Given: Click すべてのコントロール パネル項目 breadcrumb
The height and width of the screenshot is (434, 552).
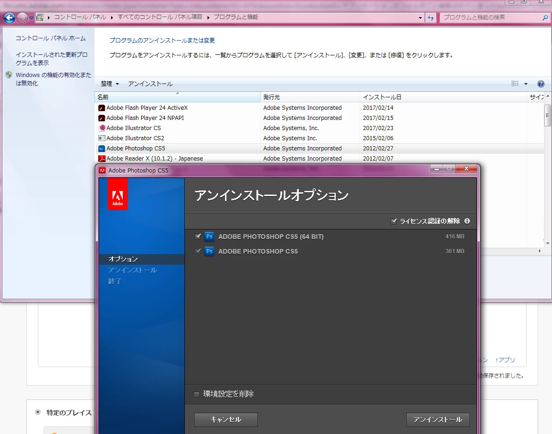Looking at the screenshot, I should [x=160, y=17].
